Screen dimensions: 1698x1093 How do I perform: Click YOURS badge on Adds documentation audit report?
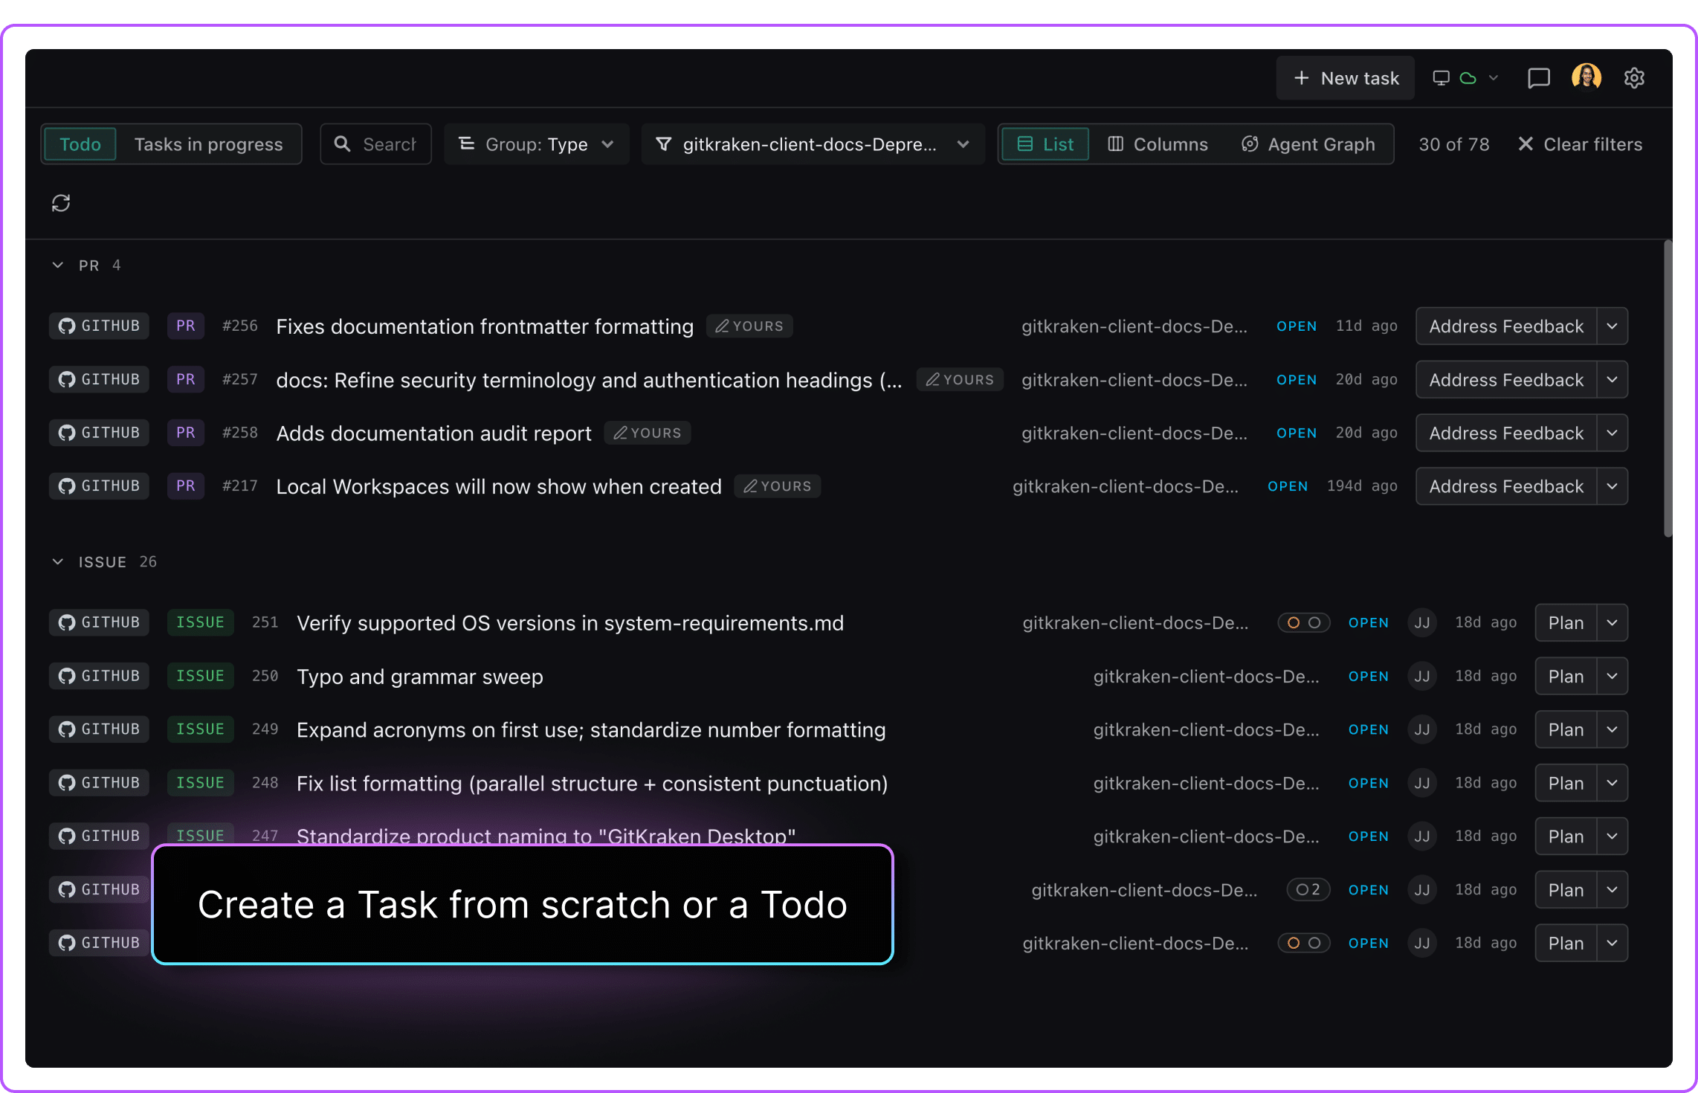pos(648,433)
